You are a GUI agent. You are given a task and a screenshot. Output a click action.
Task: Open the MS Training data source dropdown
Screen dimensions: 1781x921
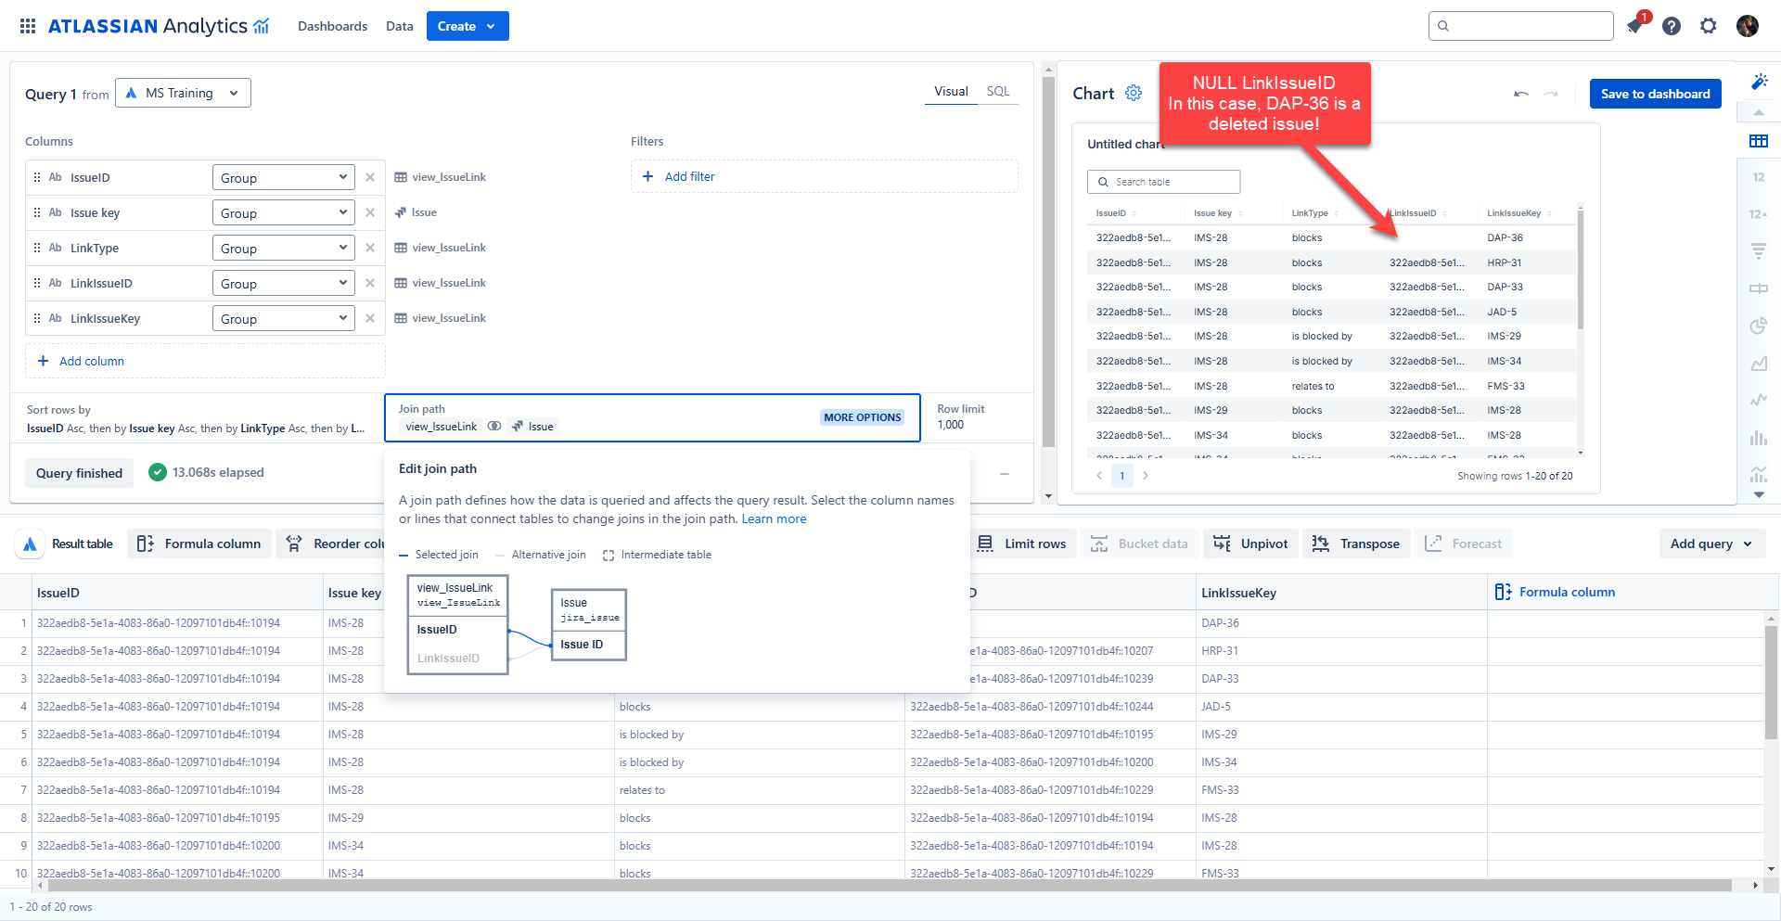point(183,93)
